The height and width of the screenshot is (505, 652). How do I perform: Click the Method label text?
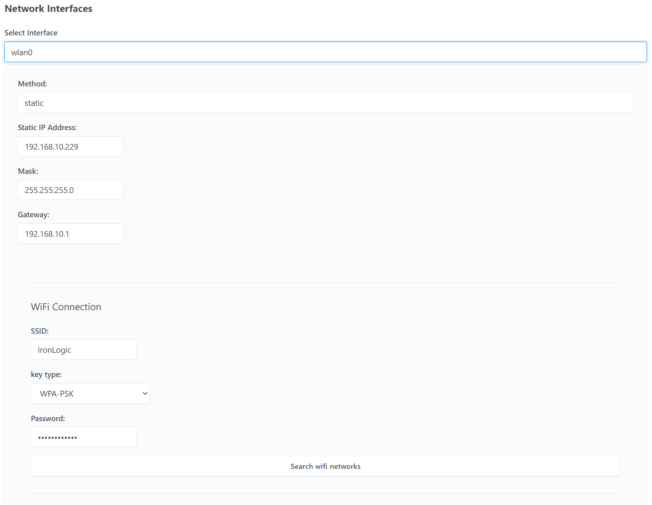coord(33,84)
